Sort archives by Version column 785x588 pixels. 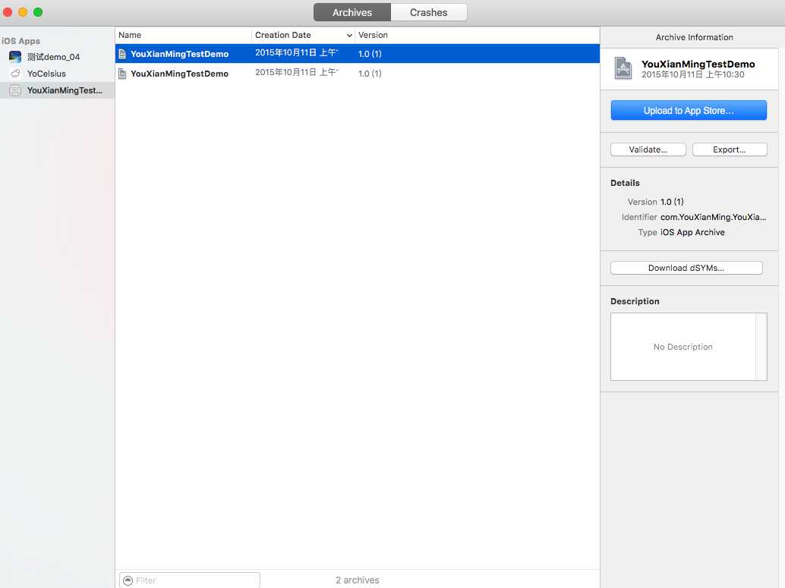click(x=477, y=35)
